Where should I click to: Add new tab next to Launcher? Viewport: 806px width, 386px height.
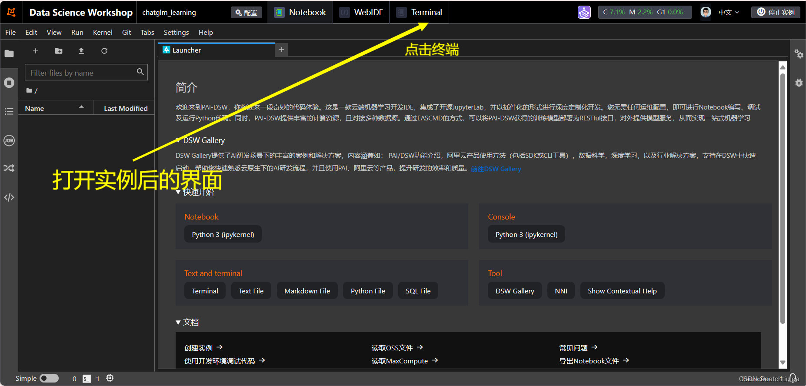(282, 50)
